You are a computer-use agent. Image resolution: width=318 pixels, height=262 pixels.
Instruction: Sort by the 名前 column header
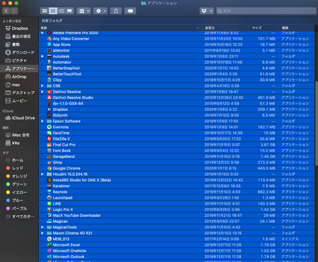click(x=120, y=28)
